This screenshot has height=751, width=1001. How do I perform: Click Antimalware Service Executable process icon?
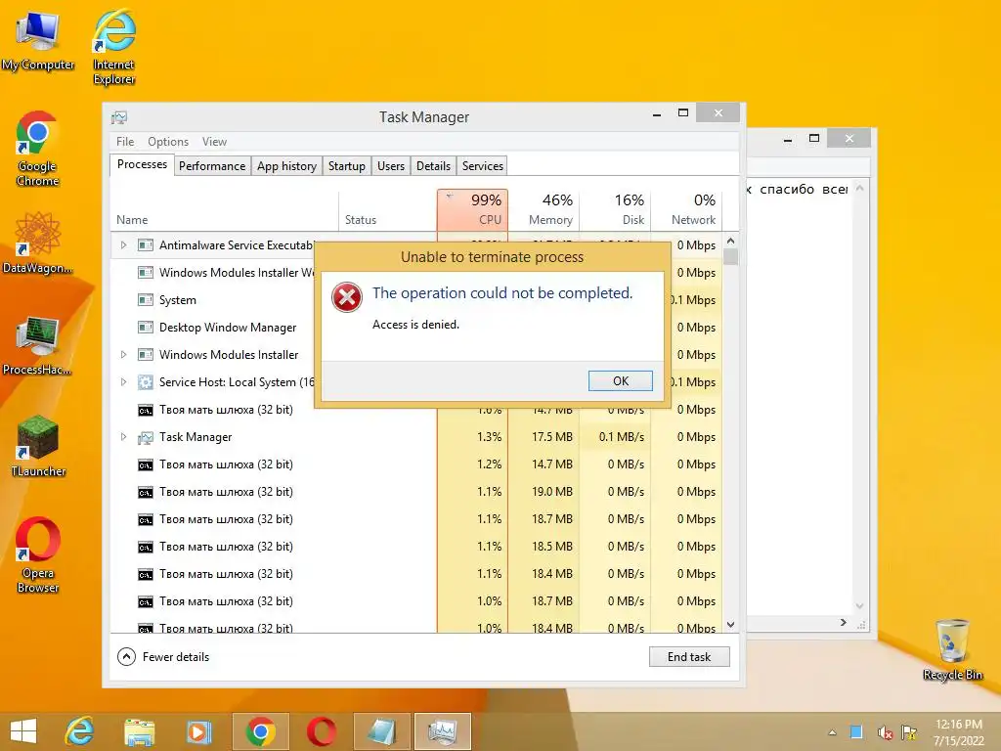(146, 245)
